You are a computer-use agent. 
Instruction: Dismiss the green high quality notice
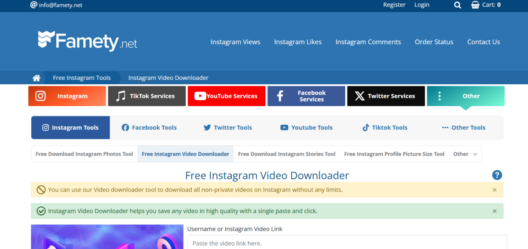[495, 211]
